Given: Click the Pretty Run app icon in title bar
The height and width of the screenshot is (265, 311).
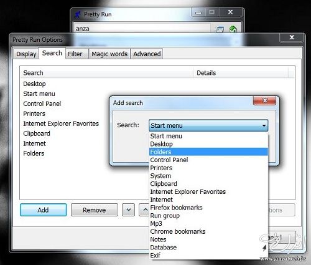Looking at the screenshot, I should click(x=78, y=14).
